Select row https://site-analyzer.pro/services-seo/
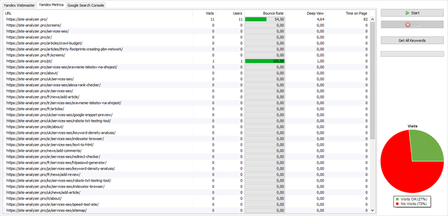The image size is (448, 216). point(187,31)
